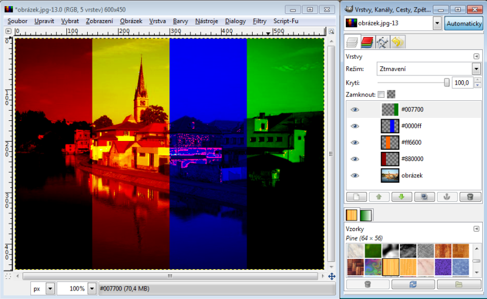Raise the selected layer with up arrow

click(379, 197)
